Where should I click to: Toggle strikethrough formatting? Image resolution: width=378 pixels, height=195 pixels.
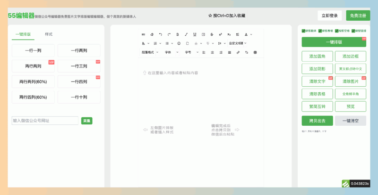(x=212, y=35)
